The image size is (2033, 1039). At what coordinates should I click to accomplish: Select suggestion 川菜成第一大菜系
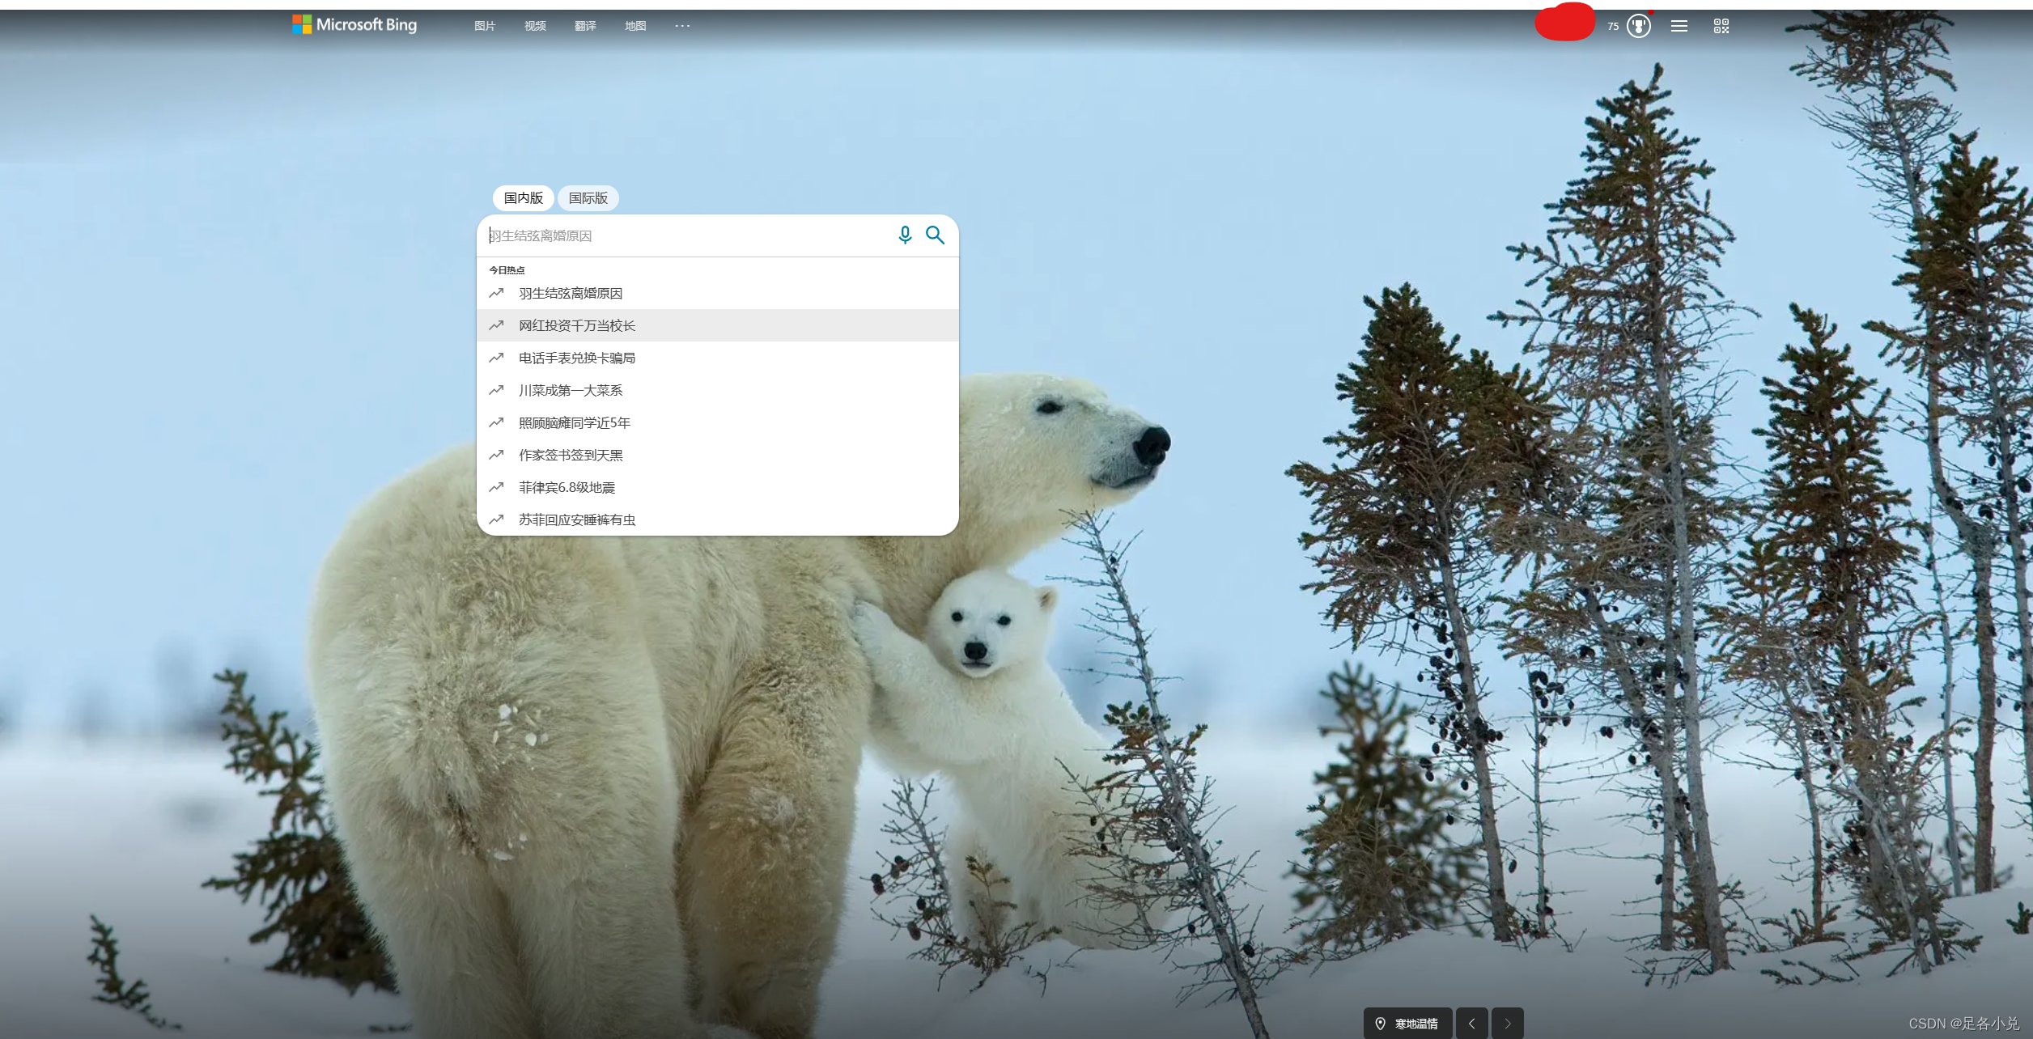571,390
